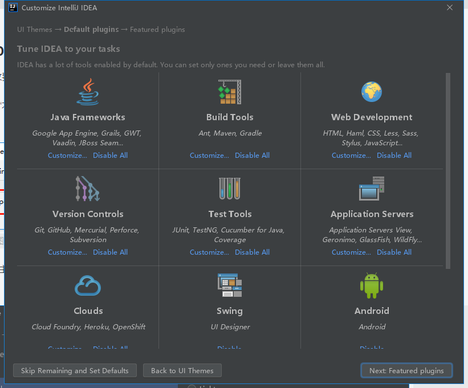The image size is (468, 388).
Task: Click the Swing UI designer icon
Action: click(x=230, y=285)
